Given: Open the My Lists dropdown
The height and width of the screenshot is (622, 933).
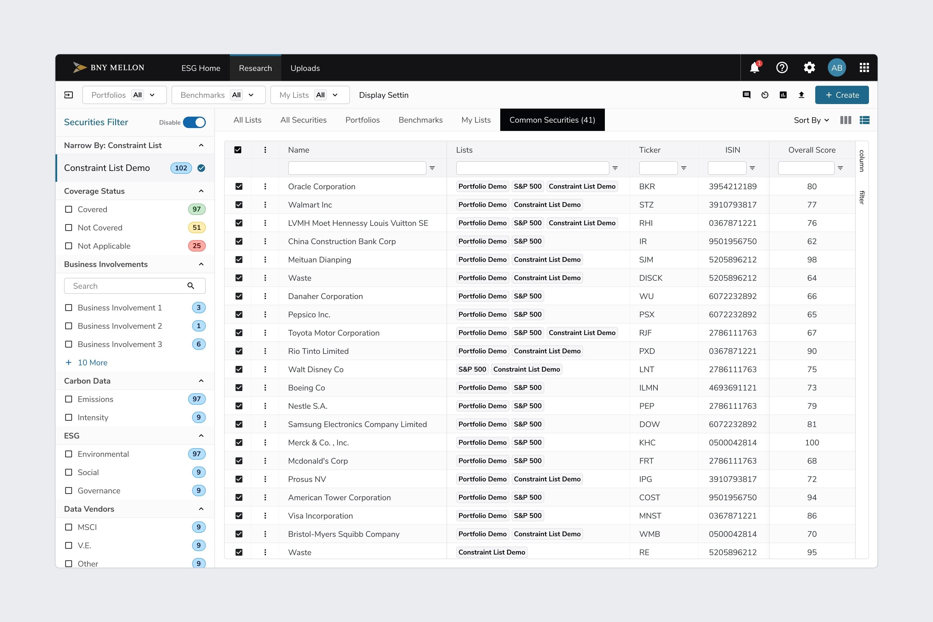Looking at the screenshot, I should tap(310, 95).
